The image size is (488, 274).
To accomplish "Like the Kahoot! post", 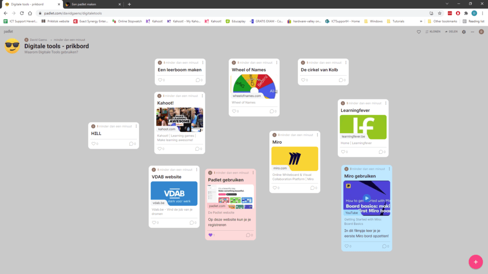I will [x=159, y=148].
